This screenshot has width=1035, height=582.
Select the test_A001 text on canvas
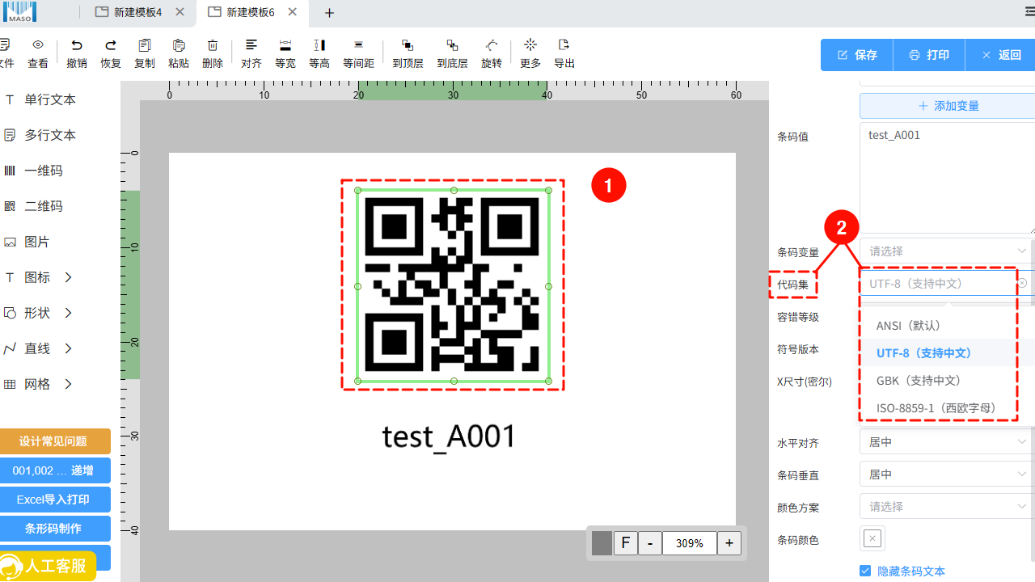tap(449, 437)
